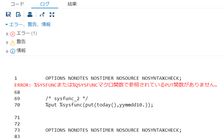Select the エラー (1) text label

(27, 34)
